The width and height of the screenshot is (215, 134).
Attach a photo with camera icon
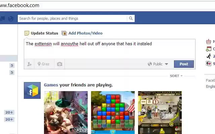59,64
